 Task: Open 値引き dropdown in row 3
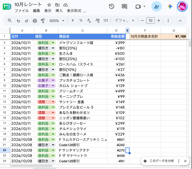point(53,48)
